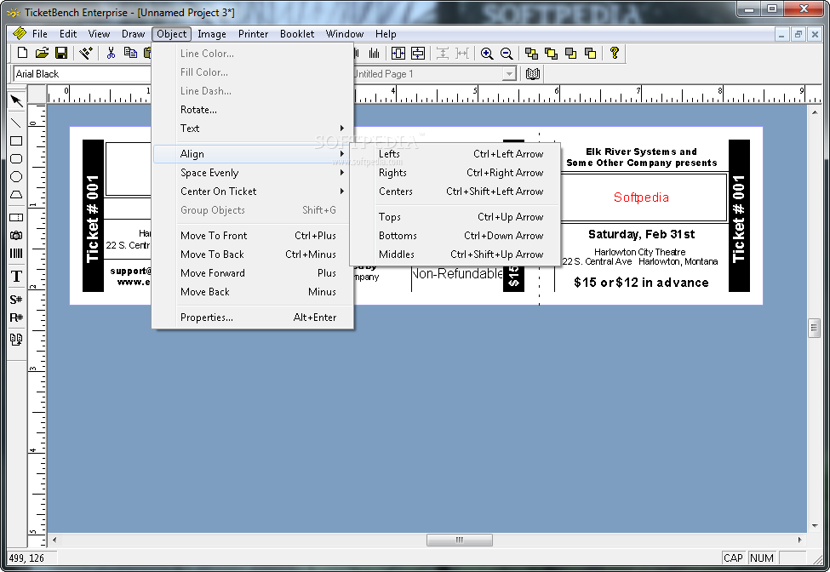Screen dimensions: 830x572
Task: Open a project with the folder icon
Action: [42, 53]
